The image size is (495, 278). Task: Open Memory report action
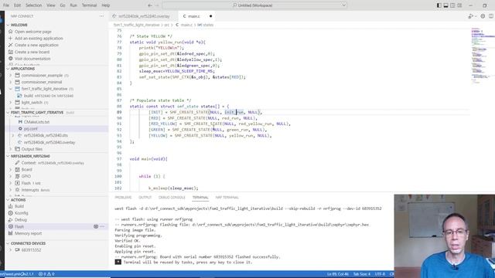point(28,233)
